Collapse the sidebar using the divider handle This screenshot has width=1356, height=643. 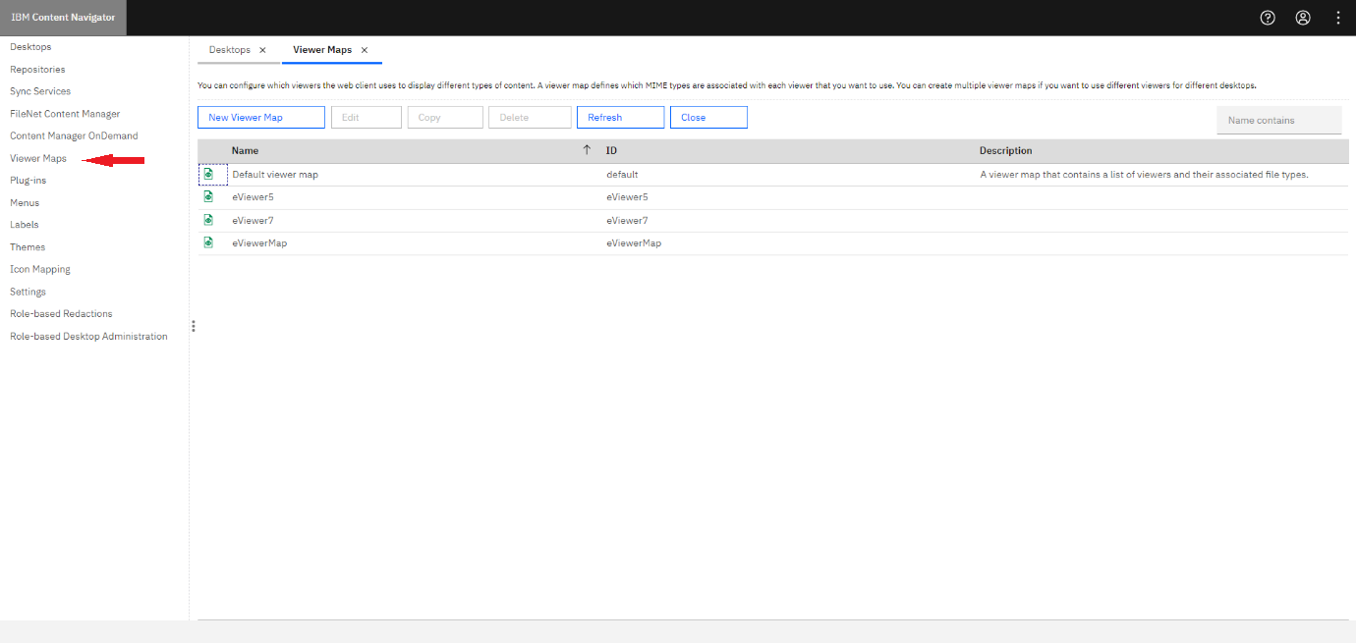[193, 326]
